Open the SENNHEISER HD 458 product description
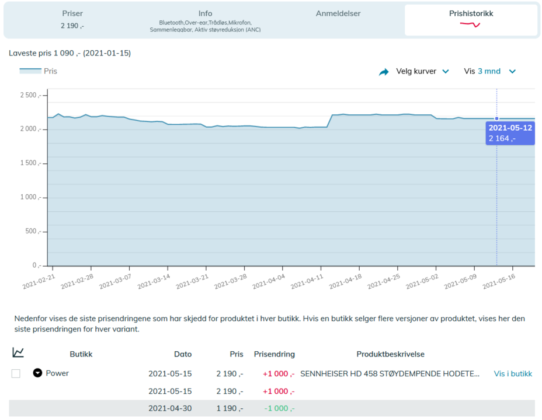 pos(390,374)
